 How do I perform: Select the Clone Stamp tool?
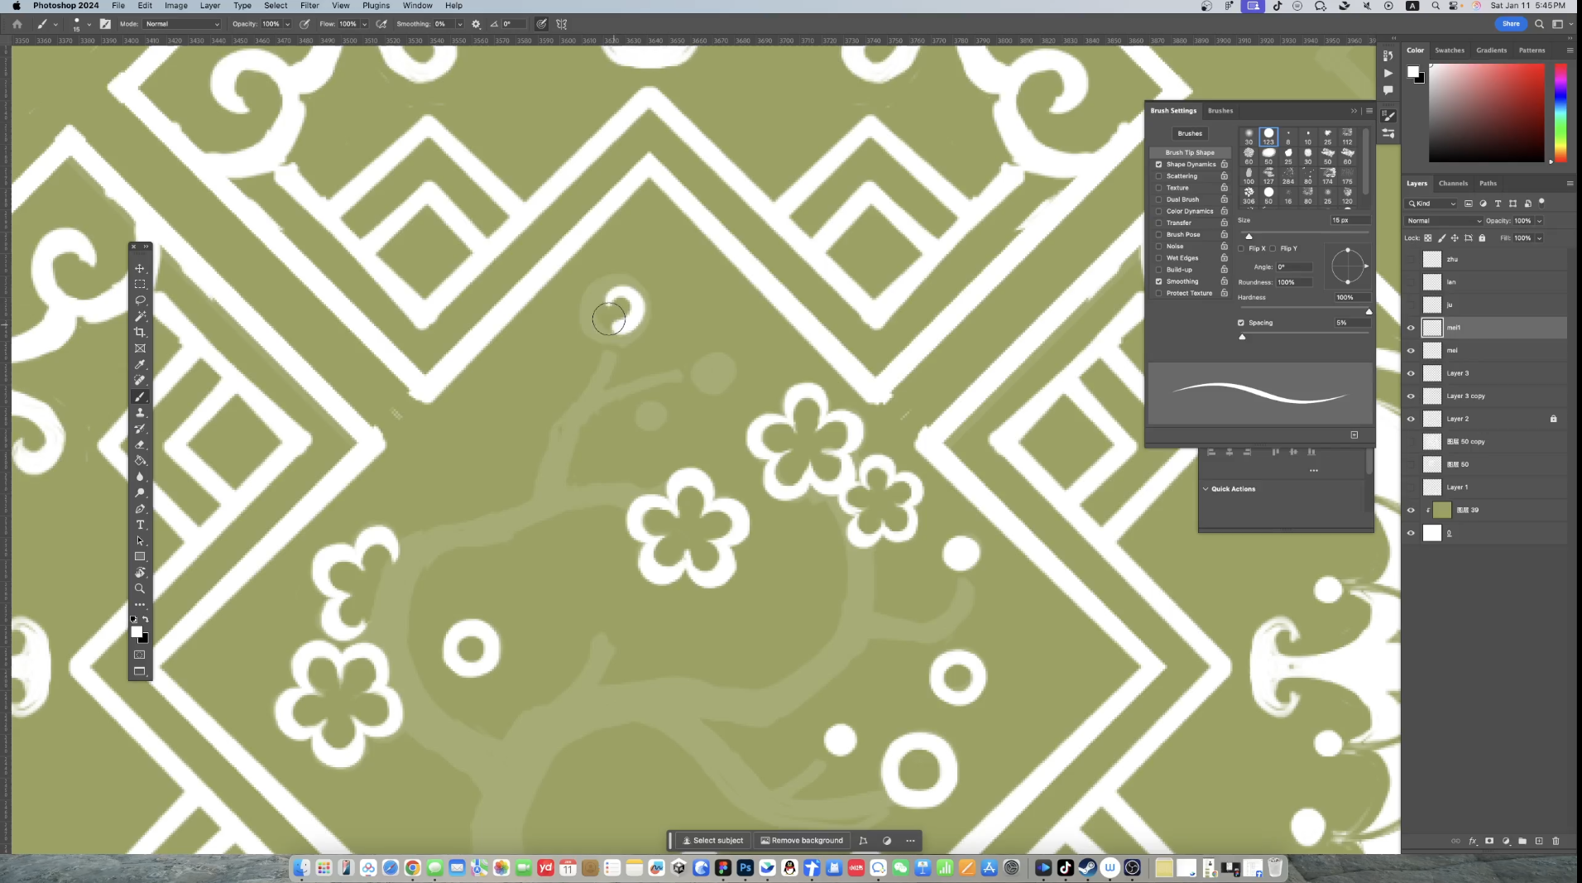(140, 412)
